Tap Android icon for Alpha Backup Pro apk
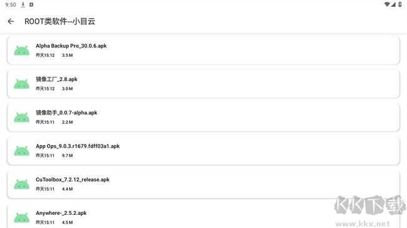 click(x=21, y=51)
